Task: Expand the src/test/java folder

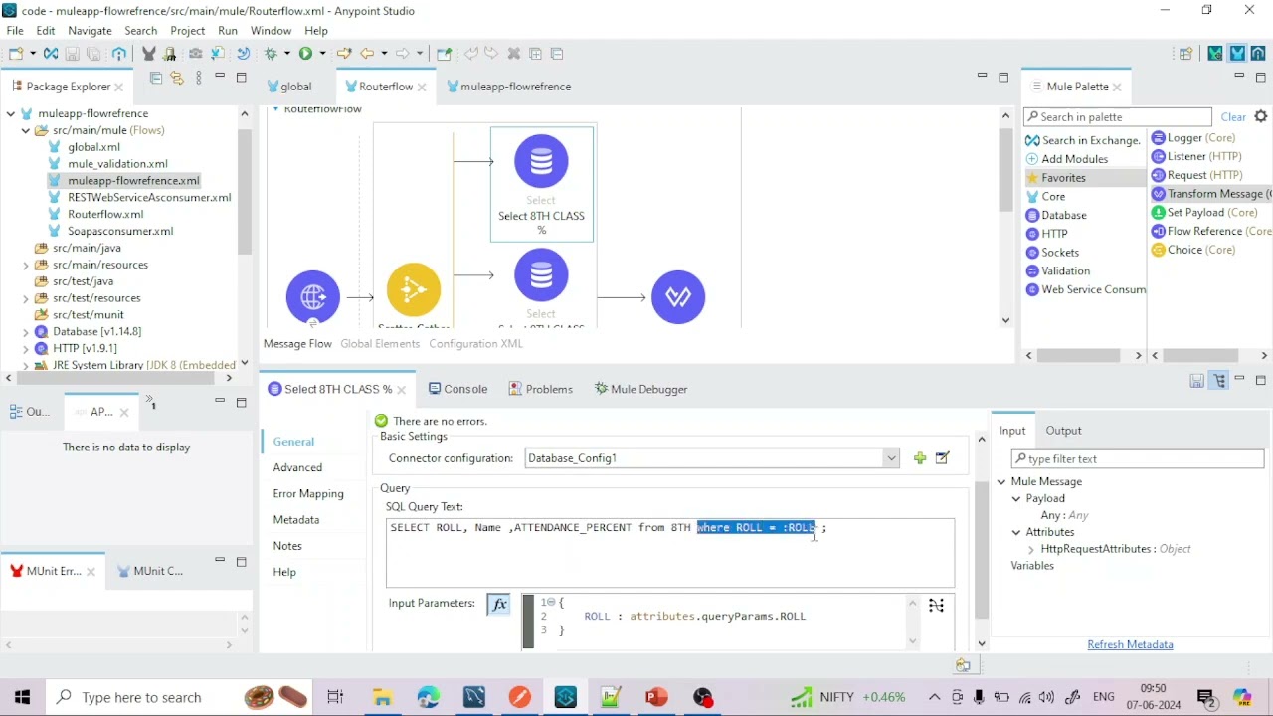Action: pyautogui.click(x=26, y=281)
